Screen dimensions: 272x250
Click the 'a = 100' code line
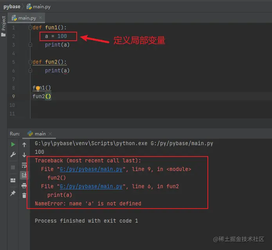[56, 36]
